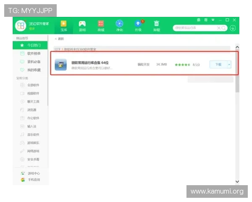Click the 登录 login link

pos(32,29)
